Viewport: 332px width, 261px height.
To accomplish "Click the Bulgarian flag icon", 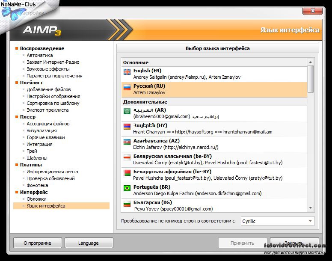I will click(x=127, y=204).
